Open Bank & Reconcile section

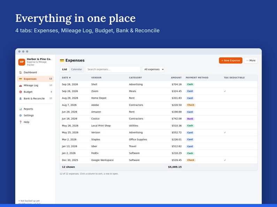[35, 99]
